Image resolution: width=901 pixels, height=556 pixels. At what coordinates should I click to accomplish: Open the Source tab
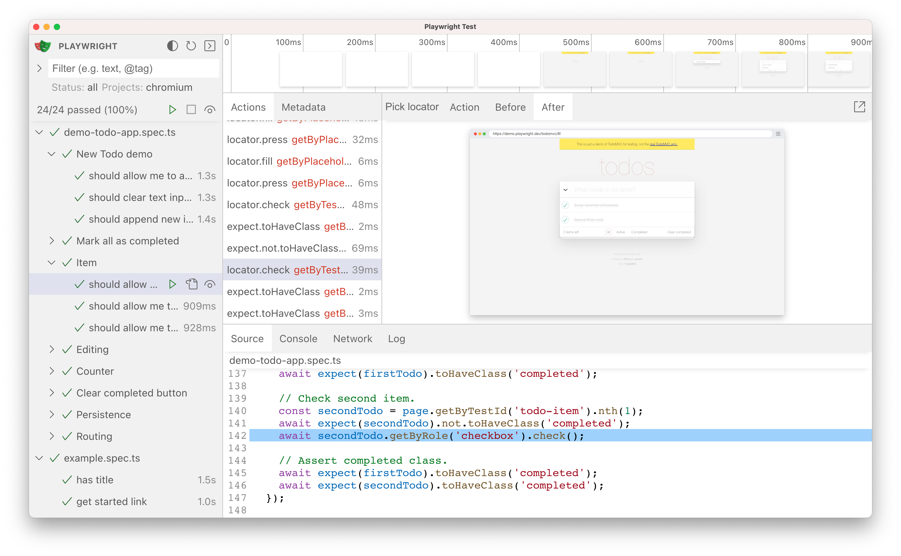tap(247, 339)
